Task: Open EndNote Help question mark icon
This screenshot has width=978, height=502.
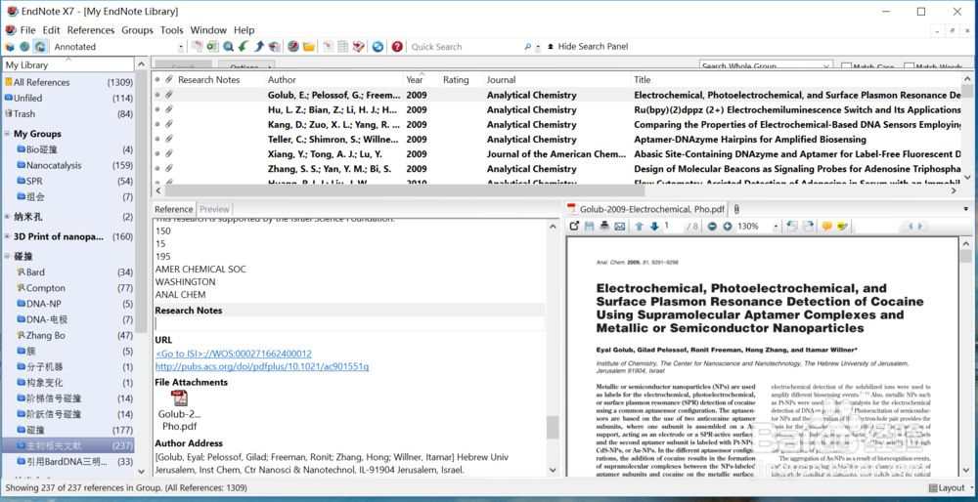Action: (397, 47)
